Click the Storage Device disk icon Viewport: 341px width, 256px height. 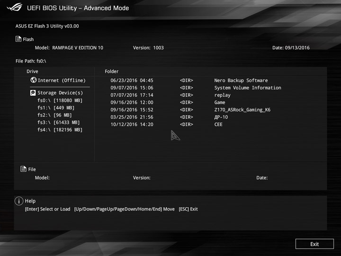[33, 93]
